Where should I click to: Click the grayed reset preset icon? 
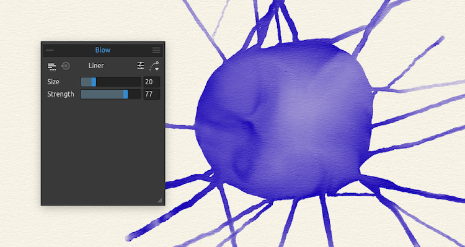tap(65, 66)
